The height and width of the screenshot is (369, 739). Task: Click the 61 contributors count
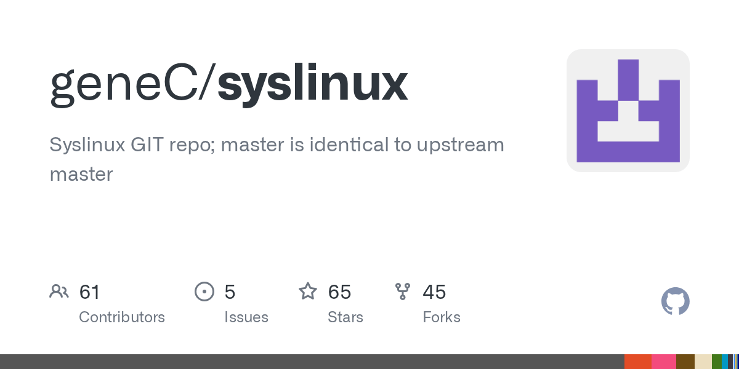tap(89, 292)
